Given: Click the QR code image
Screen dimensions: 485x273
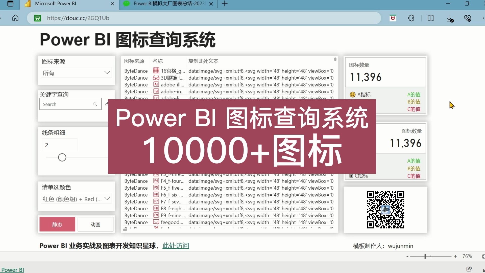Looking at the screenshot, I should 385,210.
